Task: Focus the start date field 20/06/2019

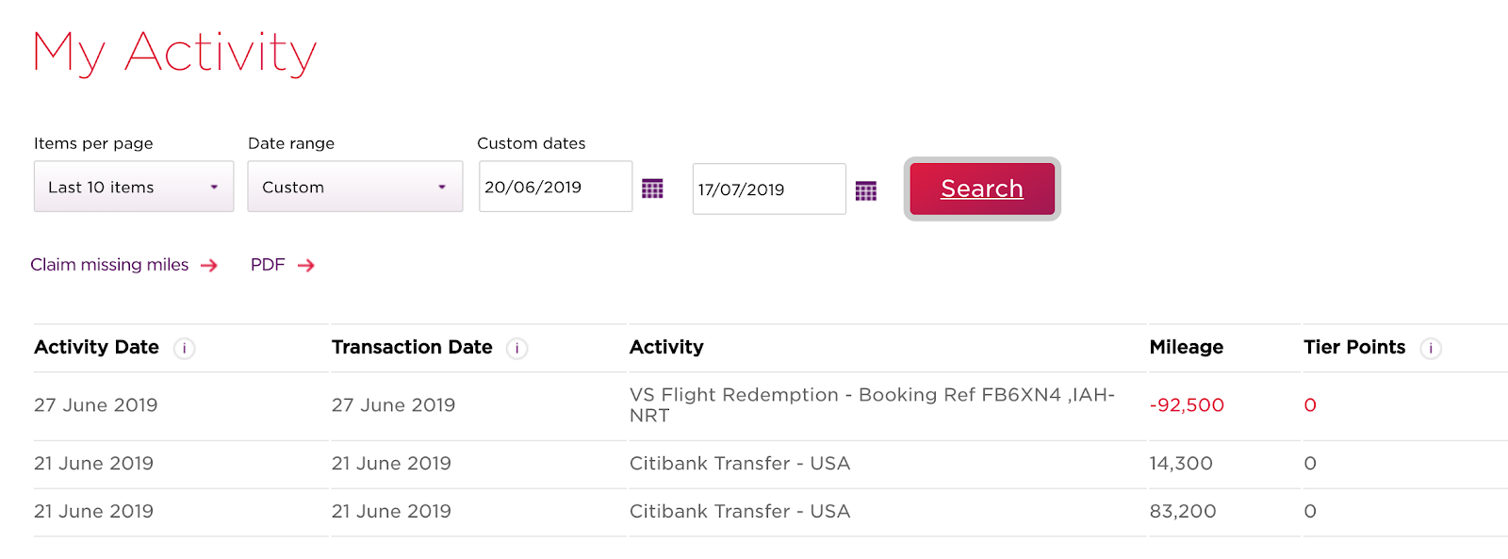Action: point(554,187)
